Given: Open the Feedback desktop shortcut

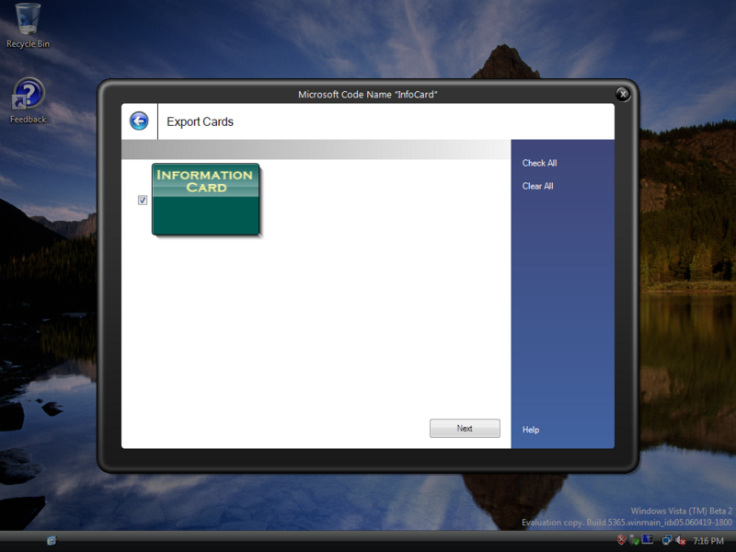Looking at the screenshot, I should 29,101.
